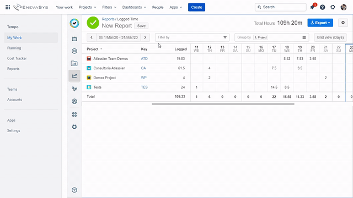Open the Tempo accounts person icon
The height and width of the screenshot is (198, 353).
coord(74,101)
